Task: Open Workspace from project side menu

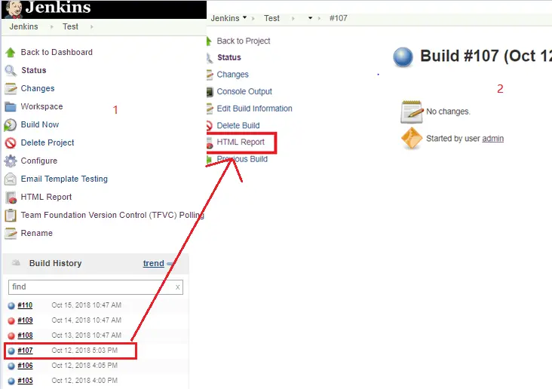Action: click(41, 106)
